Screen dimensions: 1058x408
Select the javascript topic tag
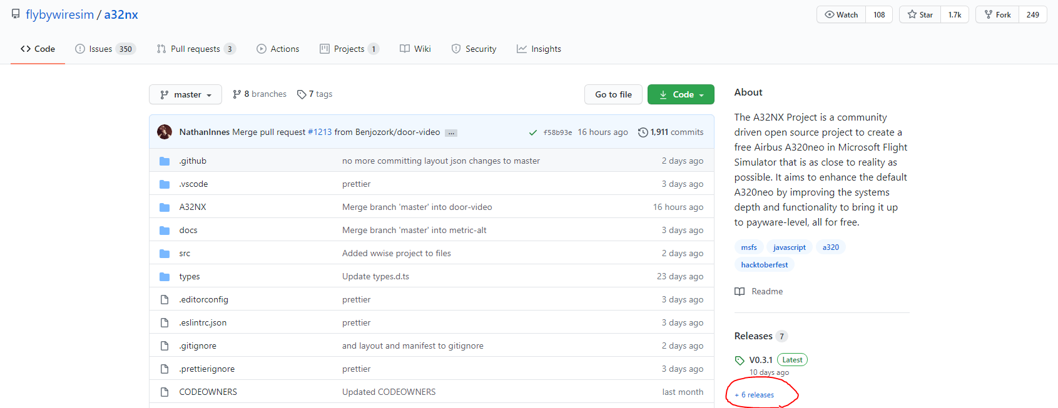tap(790, 247)
